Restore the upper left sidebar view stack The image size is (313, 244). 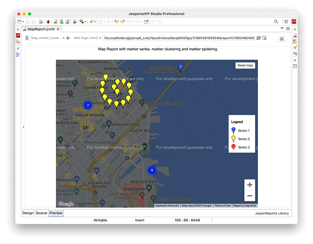coord(18,29)
